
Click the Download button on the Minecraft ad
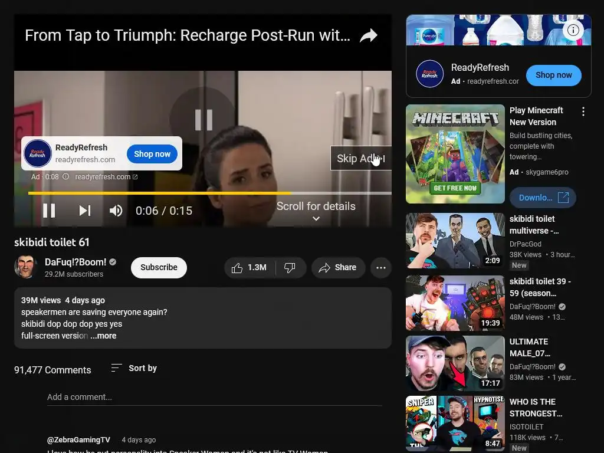pyautogui.click(x=543, y=198)
